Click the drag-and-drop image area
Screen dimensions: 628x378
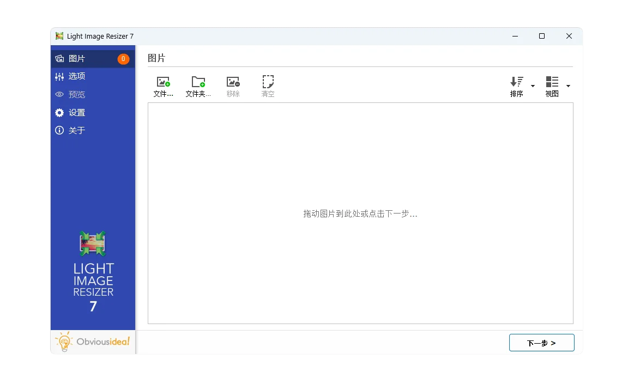tap(360, 214)
